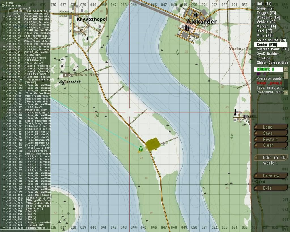Select the antenna mast icon near Blys town

[x=236, y=112]
